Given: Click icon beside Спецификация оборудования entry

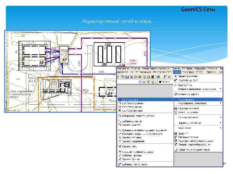Looking at the screenshot, I should tap(176, 145).
